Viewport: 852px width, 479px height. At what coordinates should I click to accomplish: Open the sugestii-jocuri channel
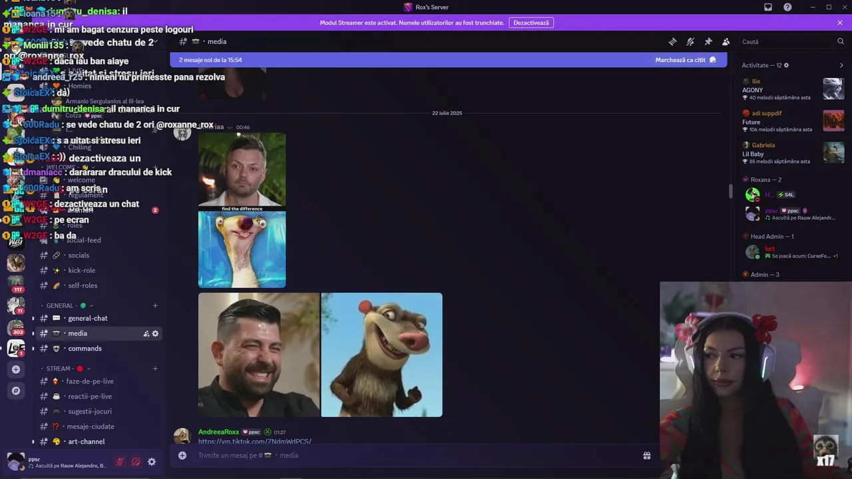pyautogui.click(x=98, y=411)
